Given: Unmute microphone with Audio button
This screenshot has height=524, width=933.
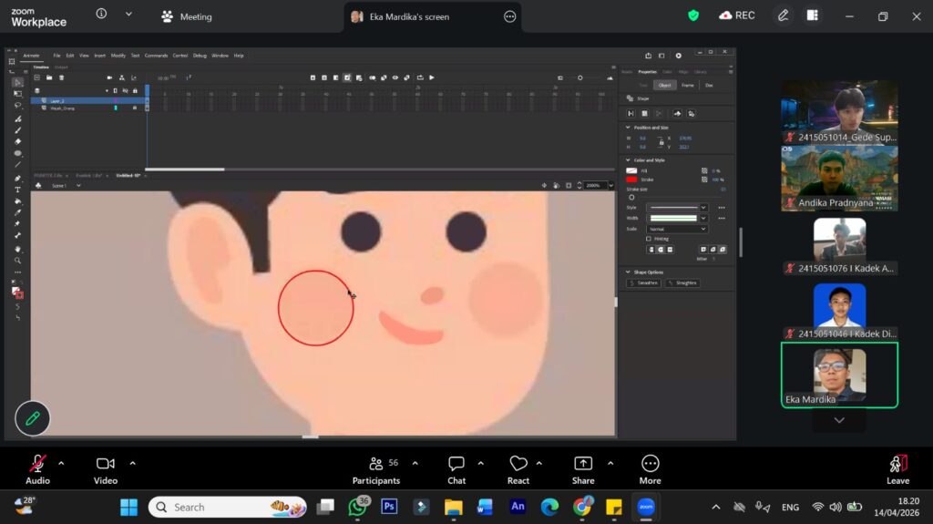Looking at the screenshot, I should (x=37, y=464).
